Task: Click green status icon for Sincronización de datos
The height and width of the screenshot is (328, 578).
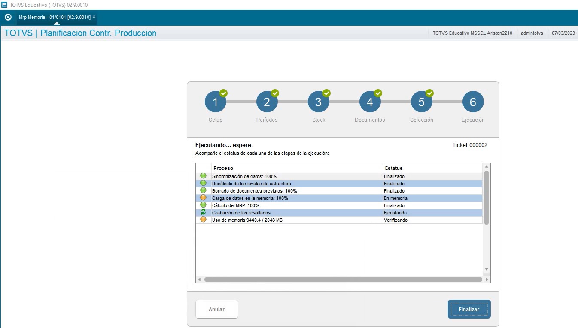Action: (203, 176)
